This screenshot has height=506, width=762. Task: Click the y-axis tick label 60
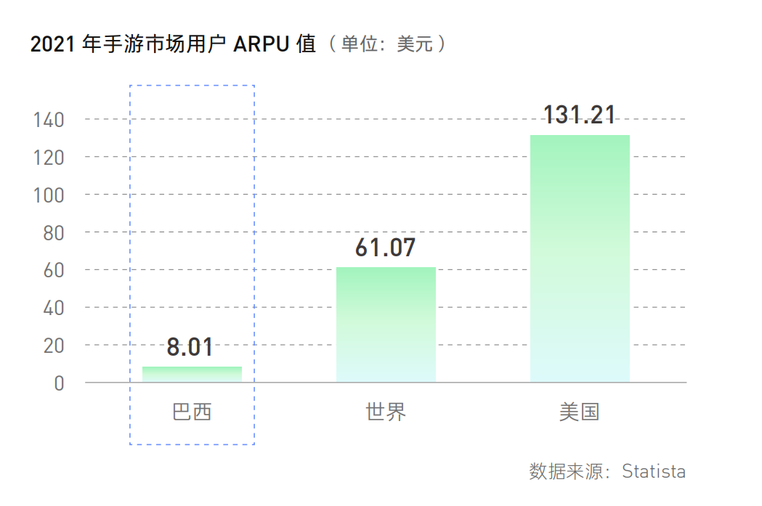[x=54, y=271]
